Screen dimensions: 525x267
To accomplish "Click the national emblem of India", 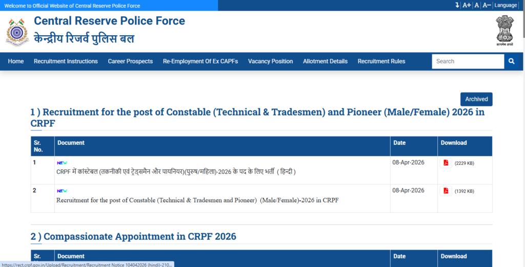I will click(504, 30).
